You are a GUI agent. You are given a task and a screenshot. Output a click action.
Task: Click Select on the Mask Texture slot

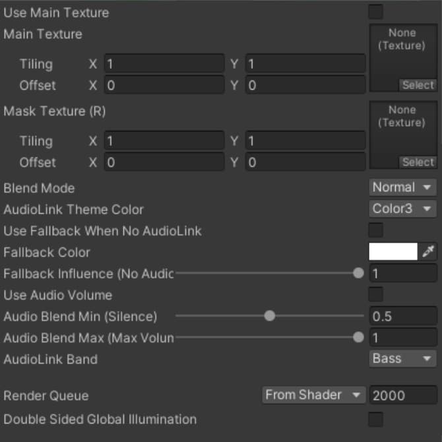tap(418, 162)
